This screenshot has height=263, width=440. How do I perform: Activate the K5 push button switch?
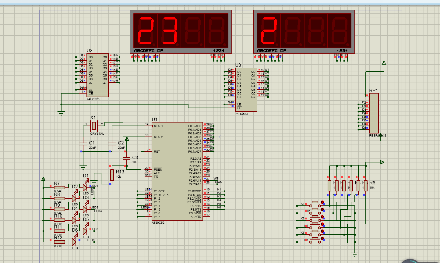(x=316, y=233)
